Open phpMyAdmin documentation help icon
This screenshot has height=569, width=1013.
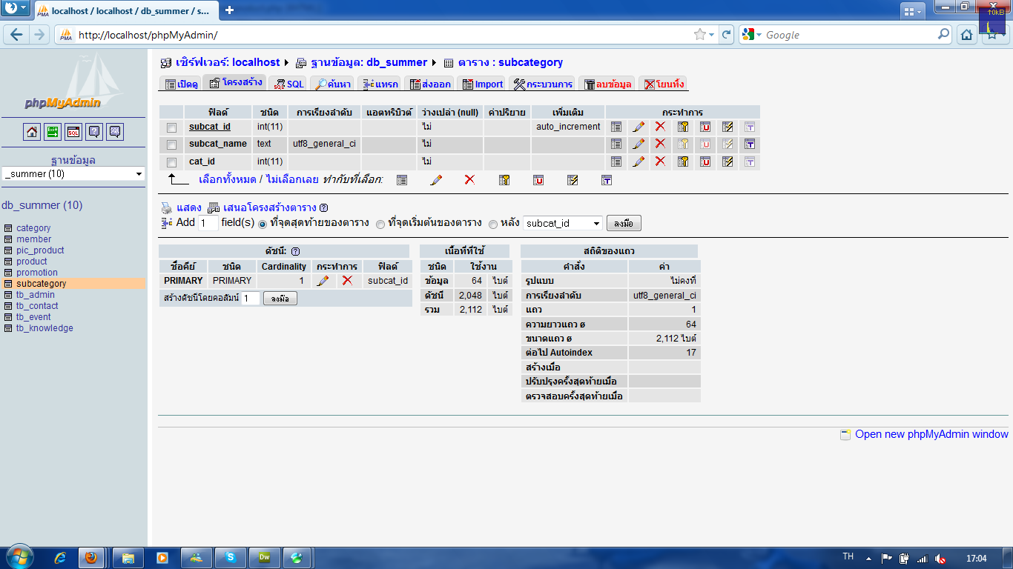click(x=94, y=132)
